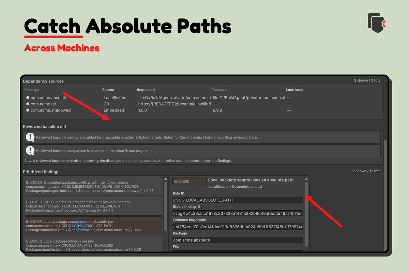Click the Stable finding ID field
The width and height of the screenshot is (409, 273).
point(238,213)
